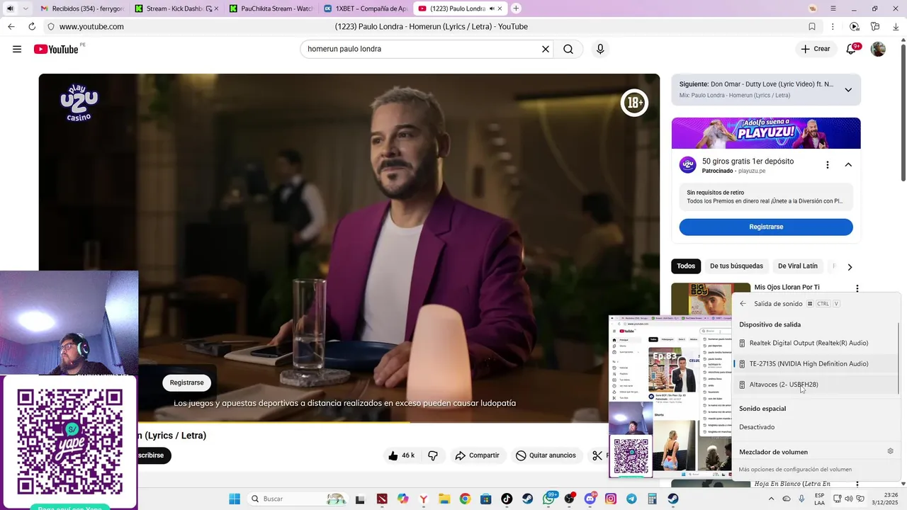This screenshot has width=907, height=510.
Task: Show hidden system tray icons
Action: (x=772, y=499)
